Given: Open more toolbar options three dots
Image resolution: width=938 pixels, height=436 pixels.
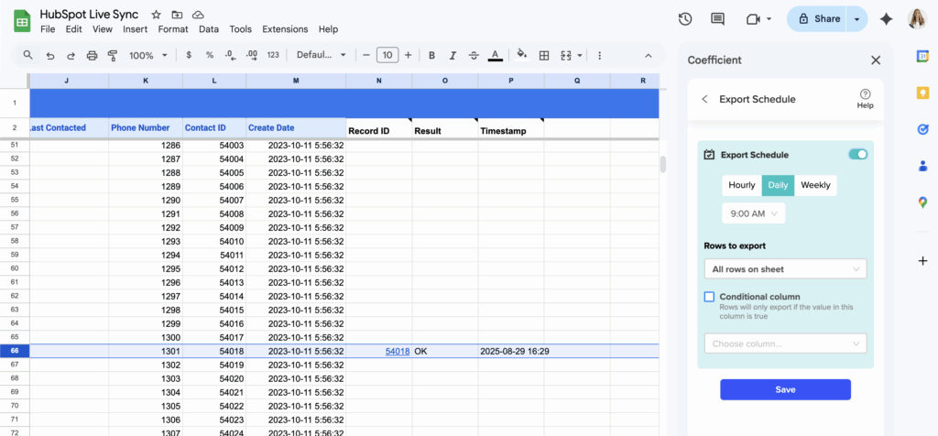Looking at the screenshot, I should [x=599, y=56].
